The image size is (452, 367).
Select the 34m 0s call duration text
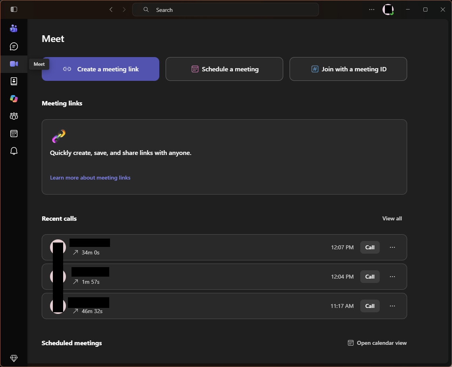click(x=91, y=252)
